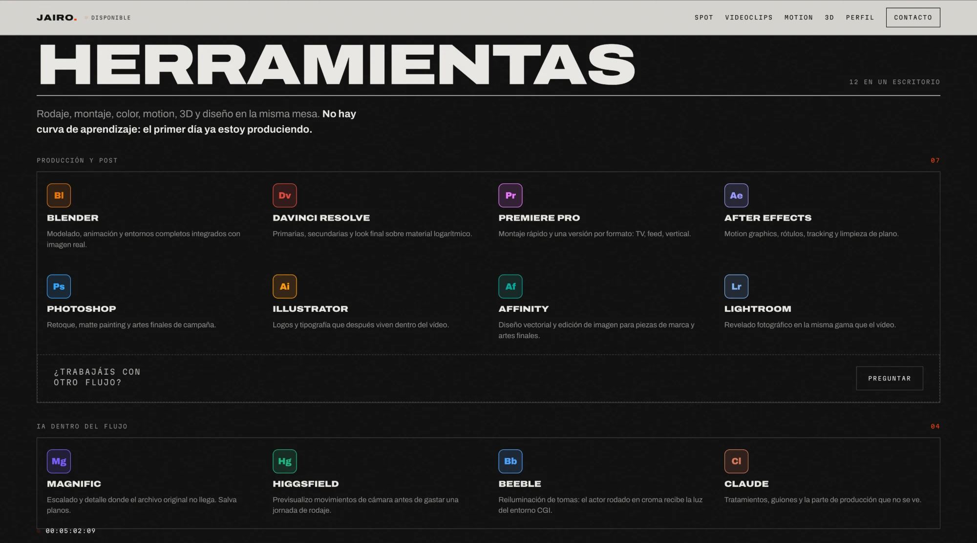Click the red '04' counter

point(935,426)
